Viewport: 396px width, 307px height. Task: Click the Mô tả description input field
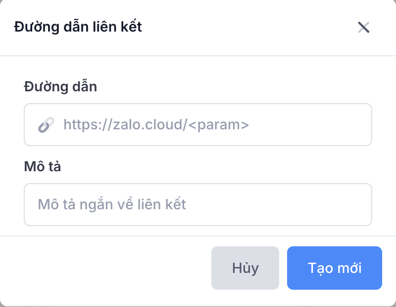click(198, 204)
